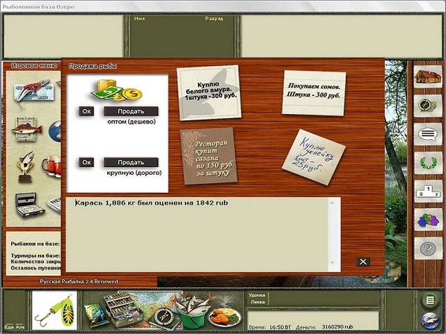Open the podium rankings icon
Screen dimensions: 446x334
pos(427,191)
